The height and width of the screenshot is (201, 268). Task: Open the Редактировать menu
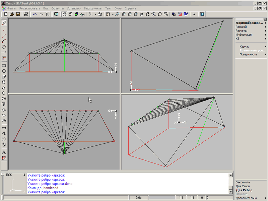coord(30,8)
